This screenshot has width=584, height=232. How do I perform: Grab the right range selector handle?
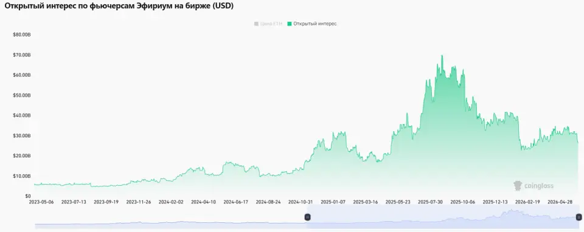tap(579, 217)
